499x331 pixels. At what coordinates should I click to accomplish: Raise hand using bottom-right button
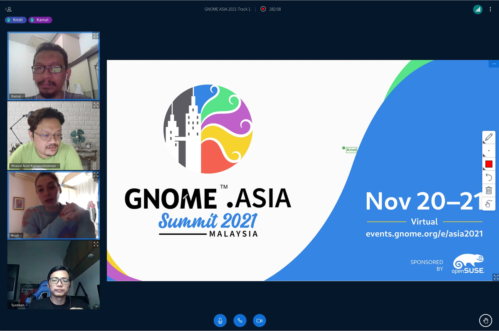pos(485,321)
